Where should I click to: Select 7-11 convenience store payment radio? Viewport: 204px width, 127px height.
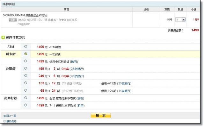[x=25, y=105]
